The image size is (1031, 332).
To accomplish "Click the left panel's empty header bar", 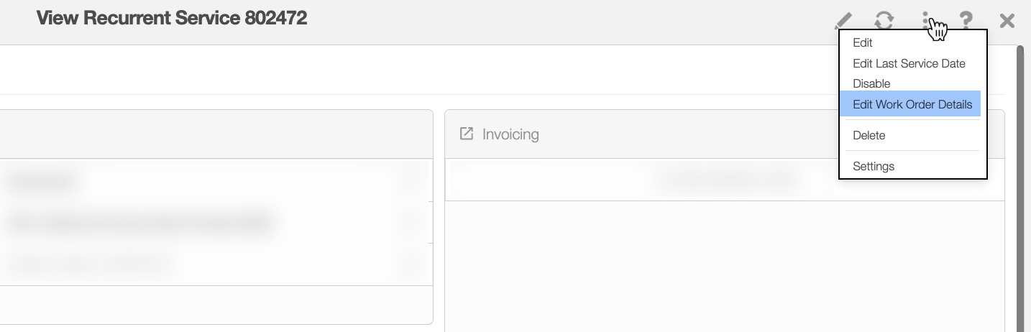I will click(x=216, y=134).
